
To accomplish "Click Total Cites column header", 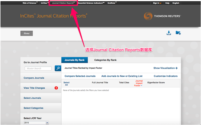I will (x=124, y=83).
